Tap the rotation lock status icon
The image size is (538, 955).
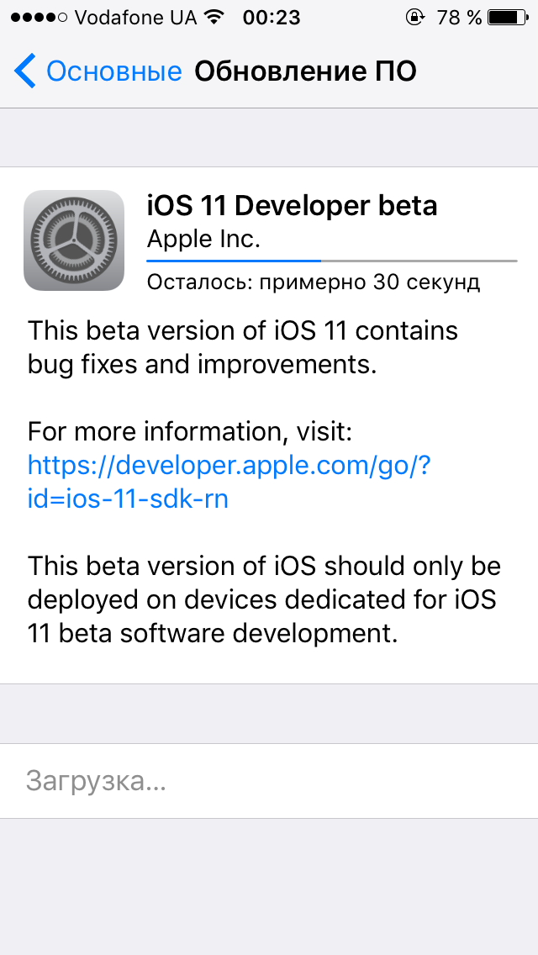tap(414, 17)
